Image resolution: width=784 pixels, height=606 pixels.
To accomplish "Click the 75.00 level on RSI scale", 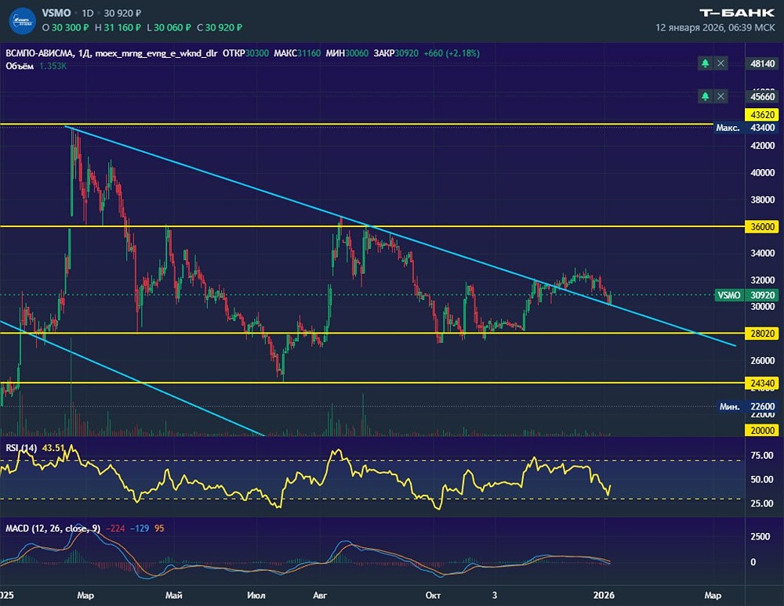I will 762,455.
